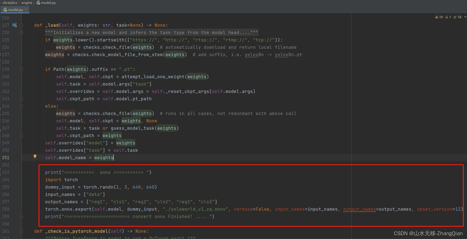Click line number 258 in the gutter

[x=6, y=209]
